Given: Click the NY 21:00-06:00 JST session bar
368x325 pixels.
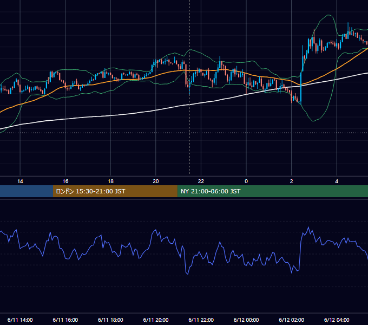Looking at the screenshot, I should [x=272, y=191].
